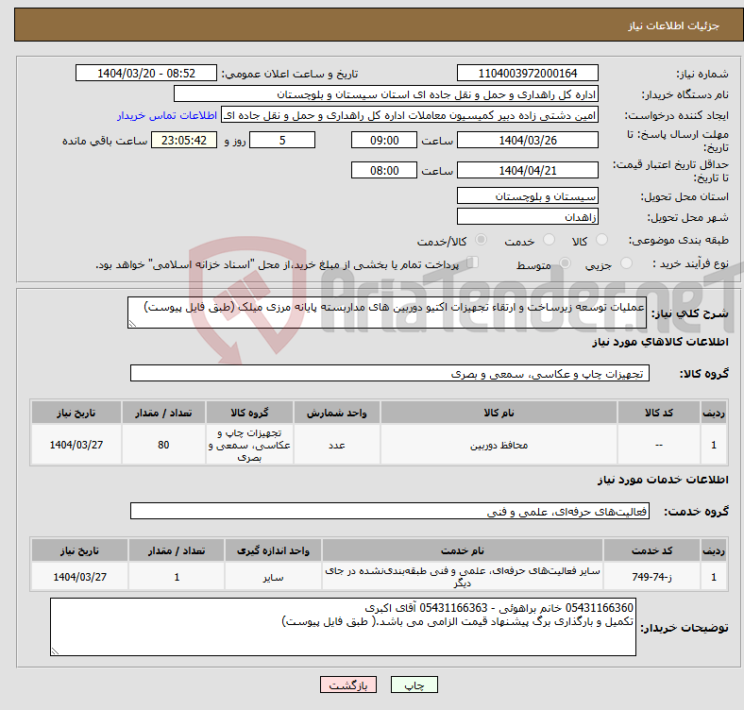Click the buyer notes textarea resize handle
The height and width of the screenshot is (710, 744).
[x=55, y=651]
